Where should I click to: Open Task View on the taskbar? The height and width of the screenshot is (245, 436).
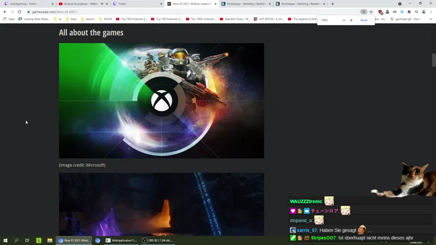coord(27,240)
